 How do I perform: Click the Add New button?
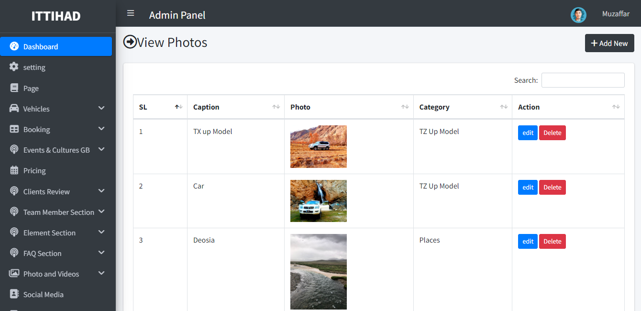[x=609, y=43]
